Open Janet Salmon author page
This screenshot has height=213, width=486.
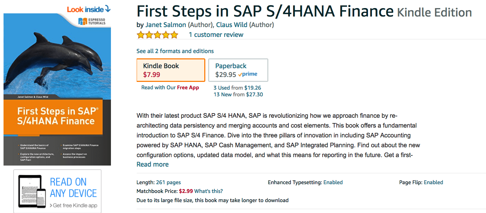[x=166, y=25]
